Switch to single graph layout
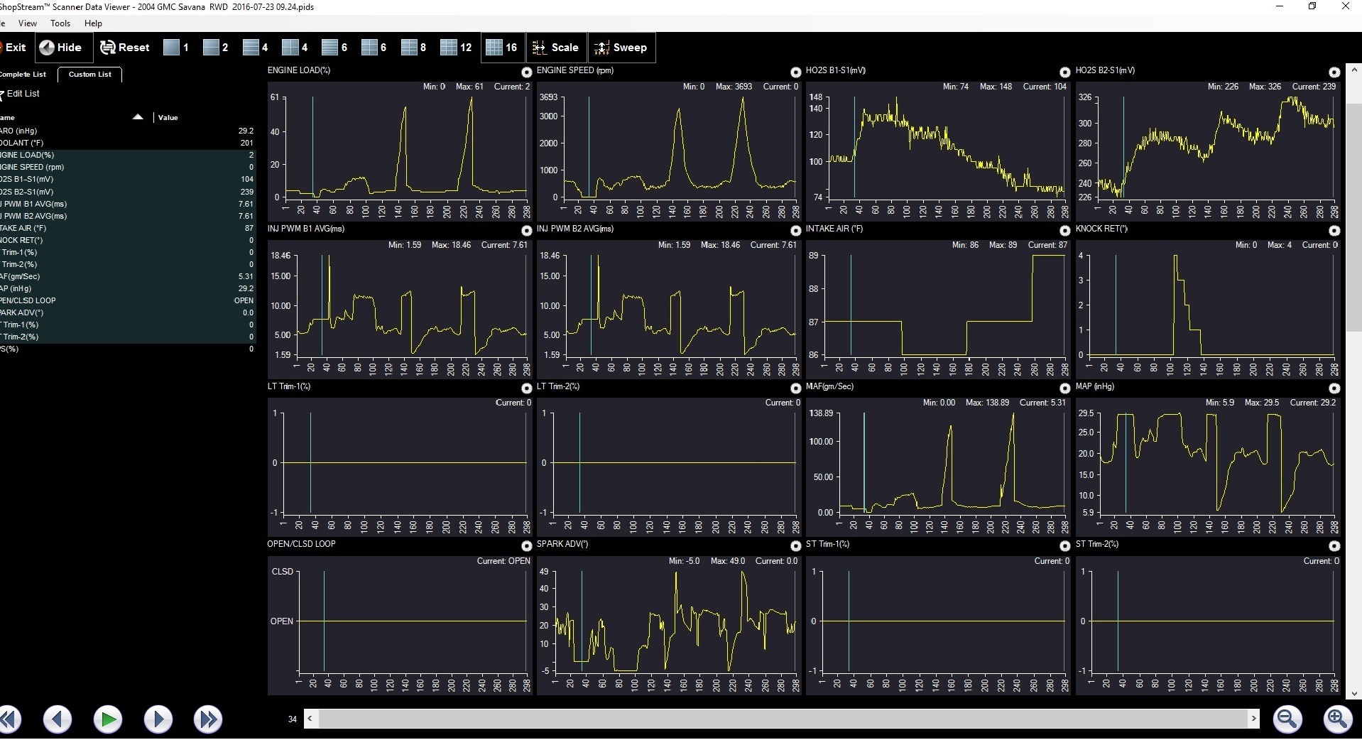Viewport: 1362px width, 740px height. (176, 48)
